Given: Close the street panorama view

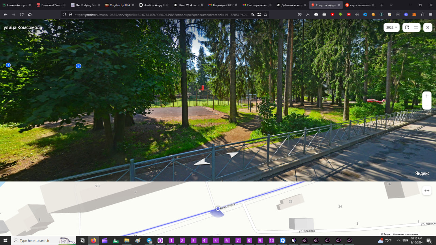Looking at the screenshot, I should [x=428, y=28].
